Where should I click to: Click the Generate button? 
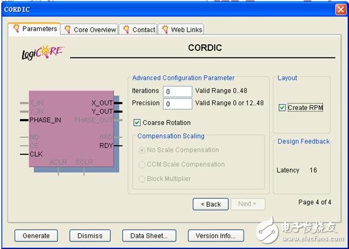[36, 236]
